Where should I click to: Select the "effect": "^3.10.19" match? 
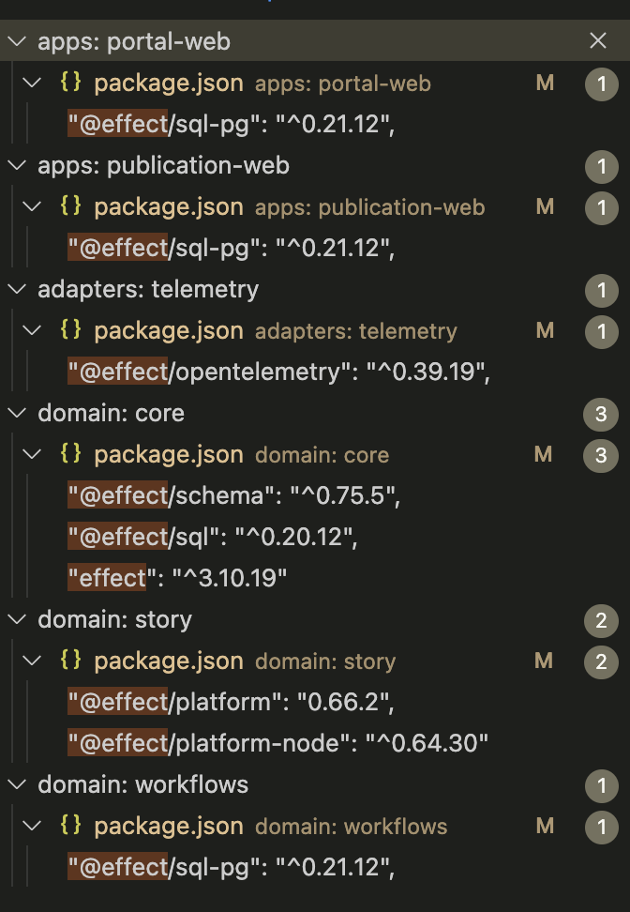(177, 578)
